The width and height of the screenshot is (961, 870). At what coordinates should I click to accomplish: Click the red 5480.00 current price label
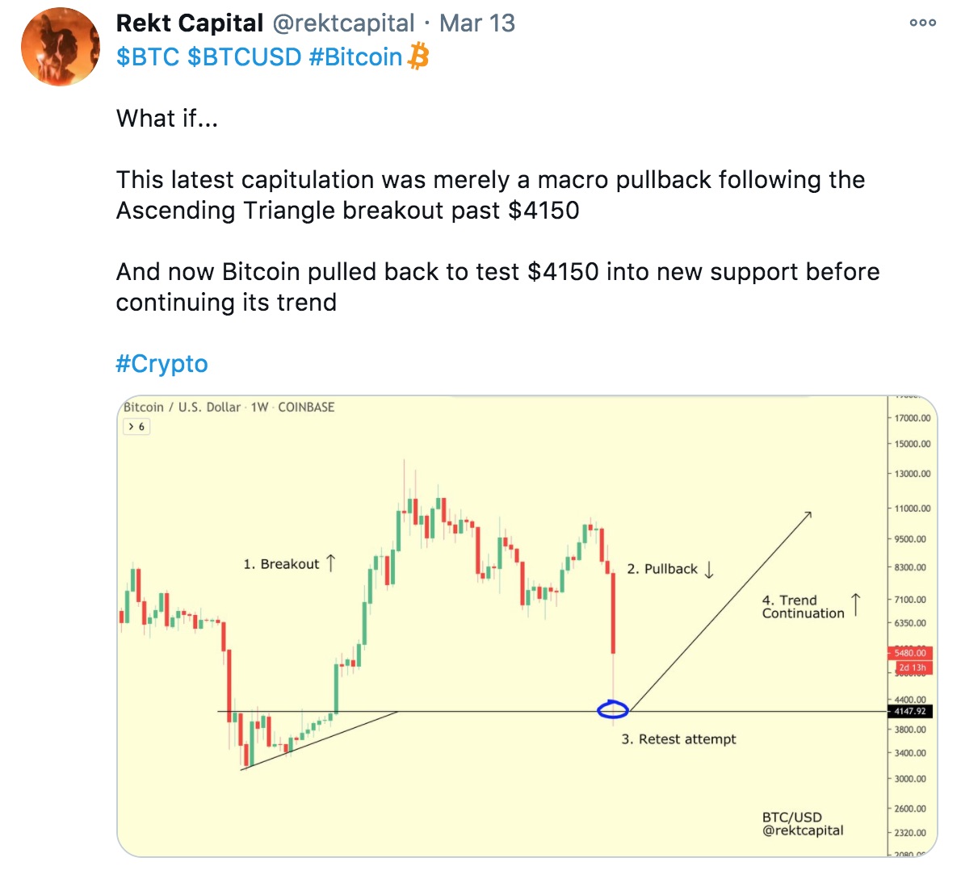909,653
